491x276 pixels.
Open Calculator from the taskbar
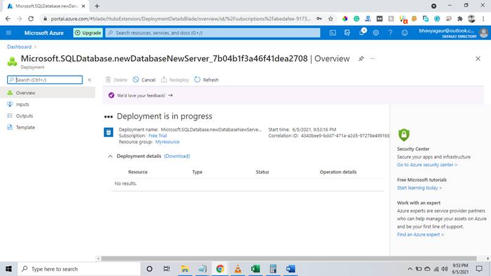272,269
